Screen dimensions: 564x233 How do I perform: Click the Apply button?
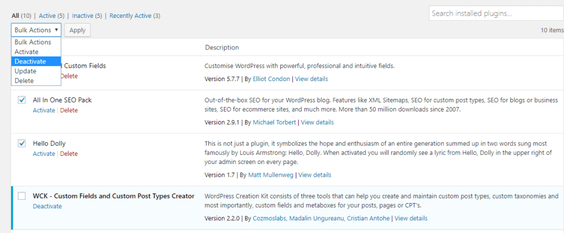click(x=77, y=30)
